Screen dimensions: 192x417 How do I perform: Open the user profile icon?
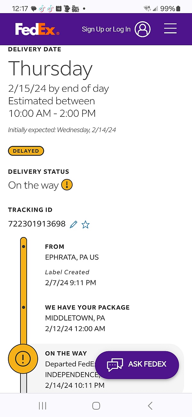pyautogui.click(x=142, y=29)
